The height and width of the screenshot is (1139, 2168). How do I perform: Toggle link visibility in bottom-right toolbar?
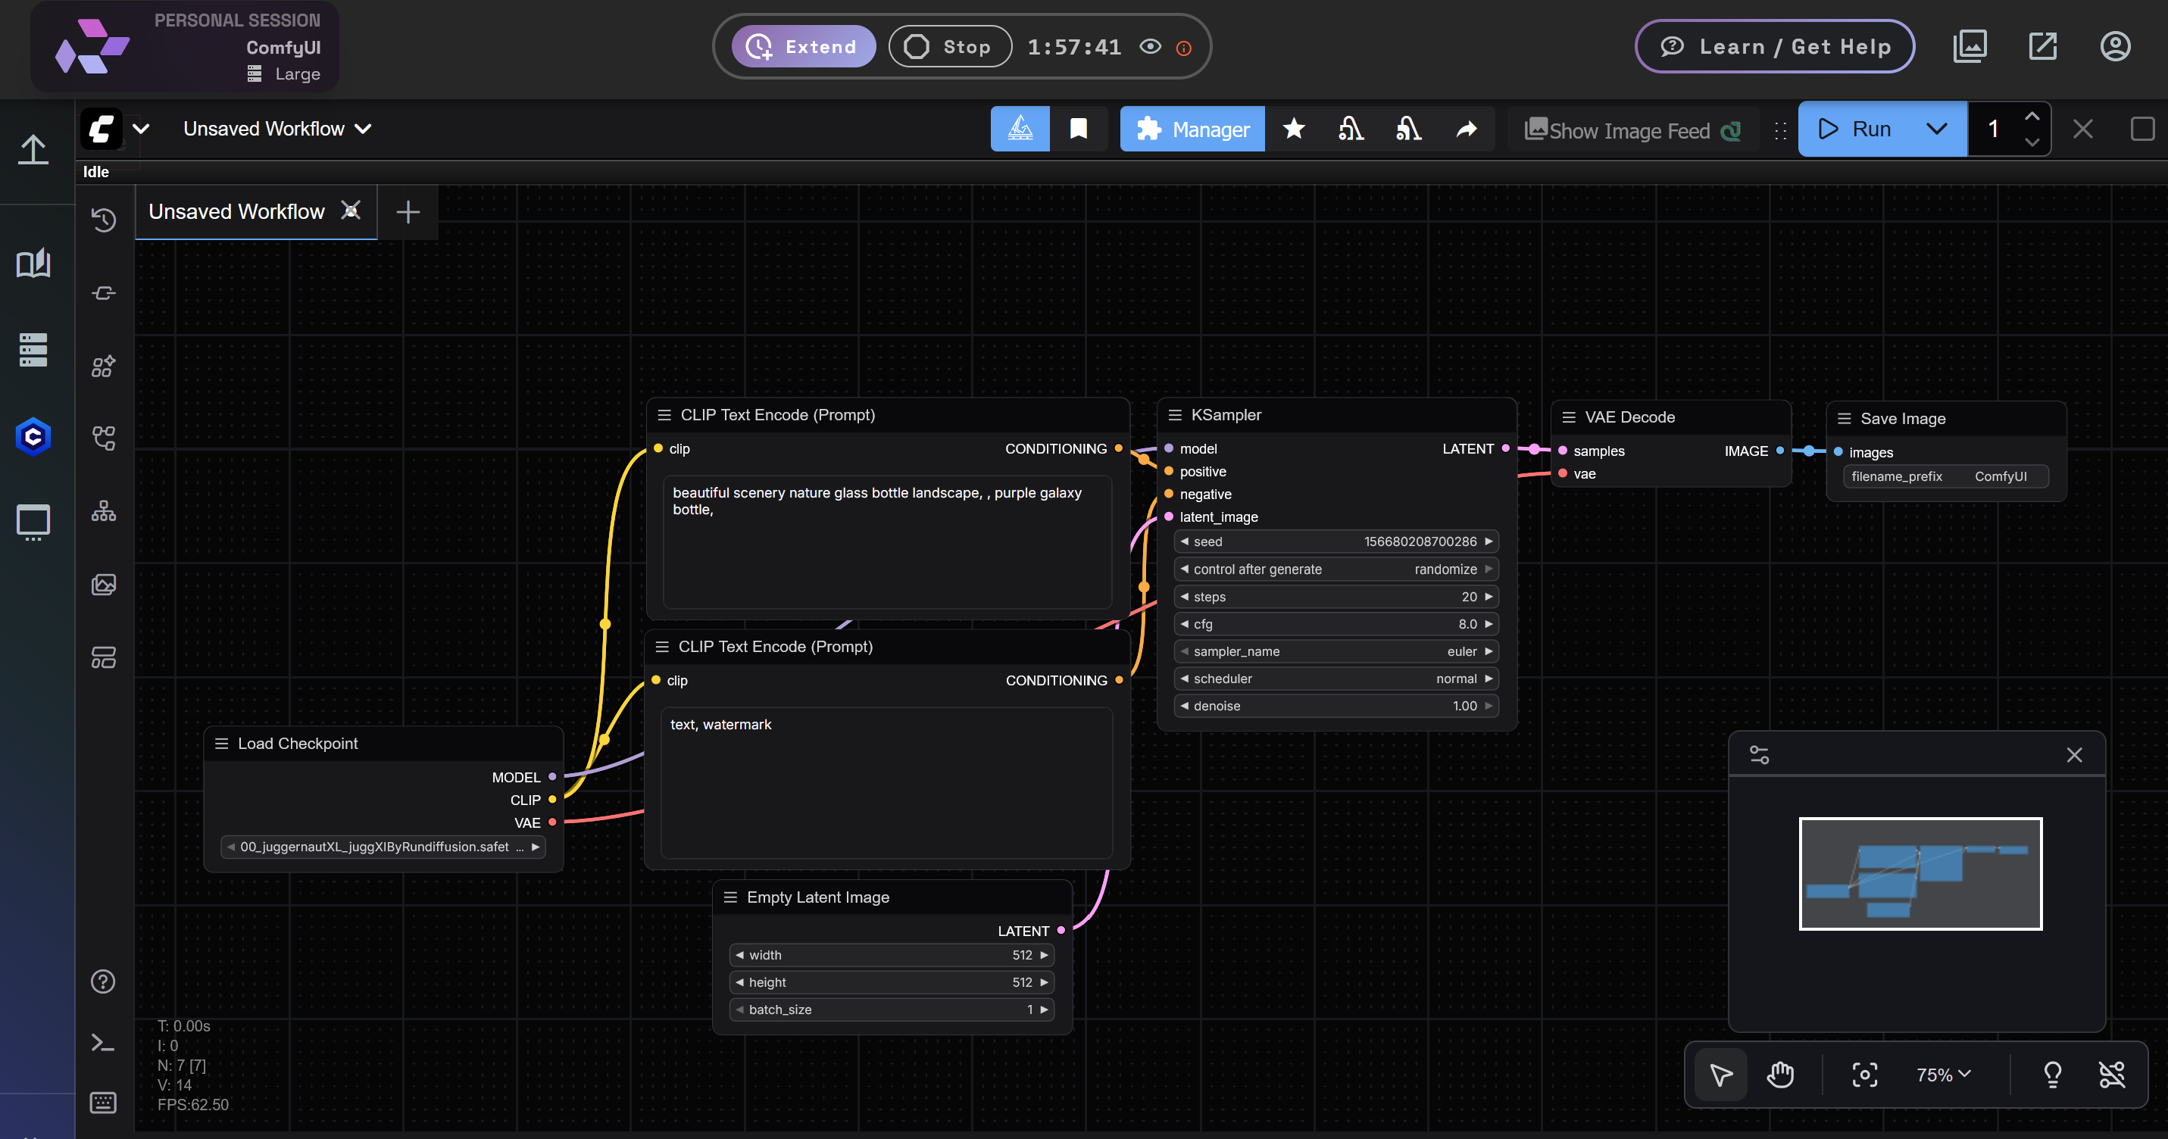(x=2113, y=1074)
